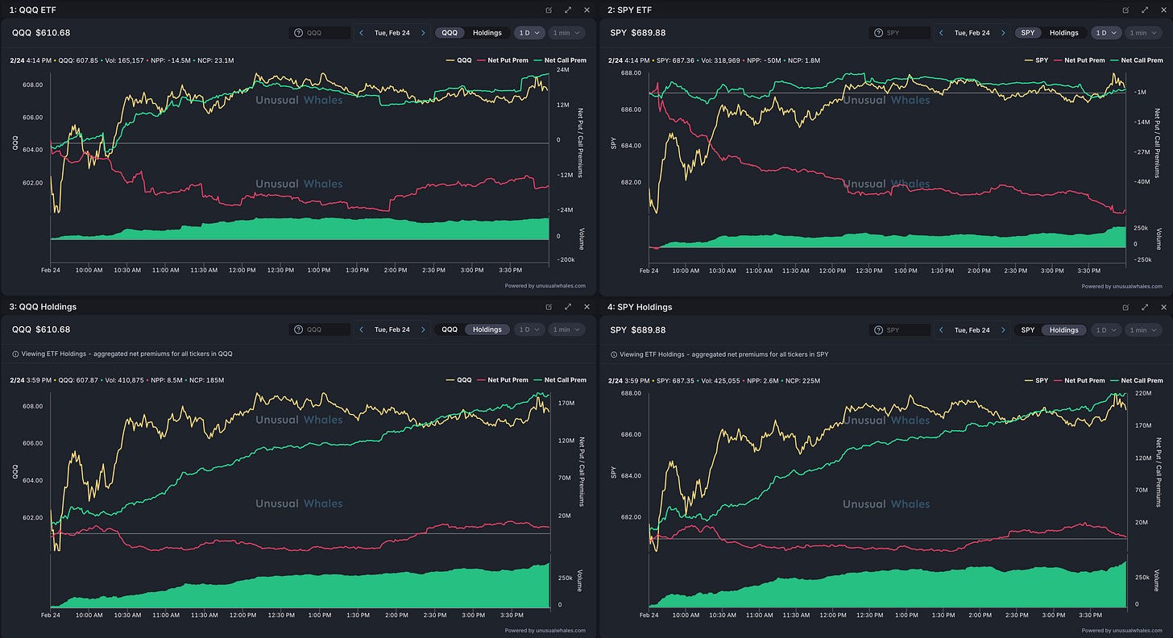Open the edit icon on QQQ Holdings panel
1173x638 pixels.
tap(549, 307)
